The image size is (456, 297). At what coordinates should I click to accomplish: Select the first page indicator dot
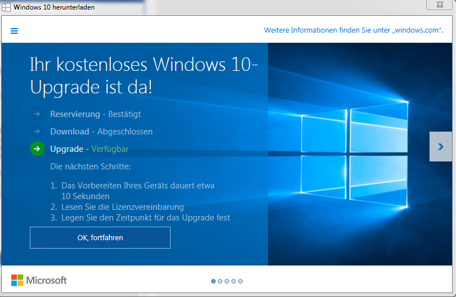(x=213, y=281)
